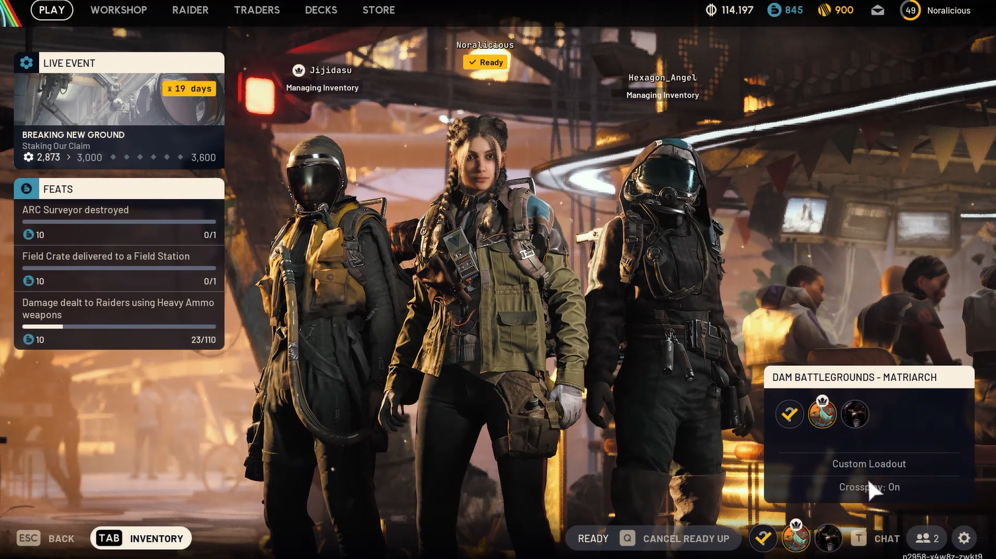This screenshot has height=559, width=996.
Task: Click the yellow raider tokens currency icon
Action: click(824, 11)
